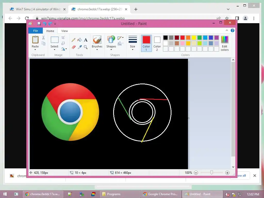Screen dimensions: 264x198
Task: Bookmark this page with the star
Action: pyautogui.click(x=227, y=18)
